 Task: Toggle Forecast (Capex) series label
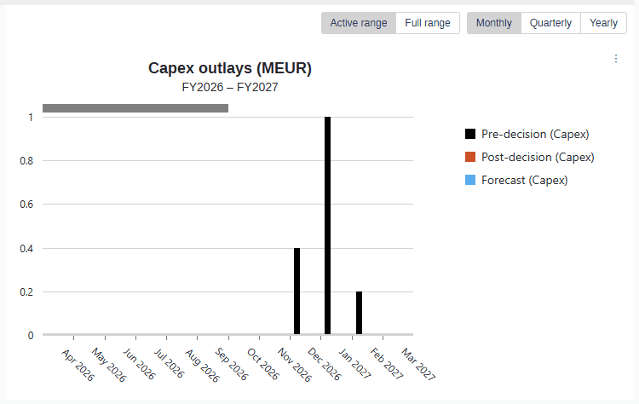(525, 180)
